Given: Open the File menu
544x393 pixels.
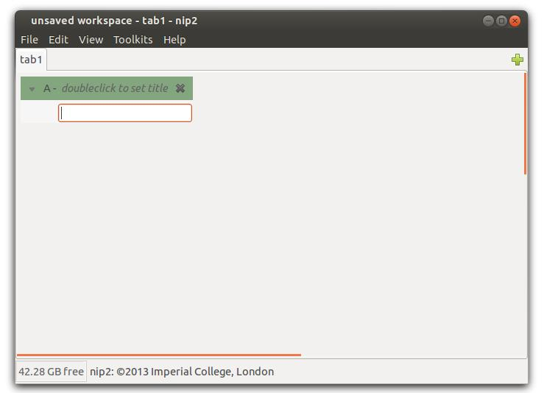Looking at the screenshot, I should [x=29, y=40].
